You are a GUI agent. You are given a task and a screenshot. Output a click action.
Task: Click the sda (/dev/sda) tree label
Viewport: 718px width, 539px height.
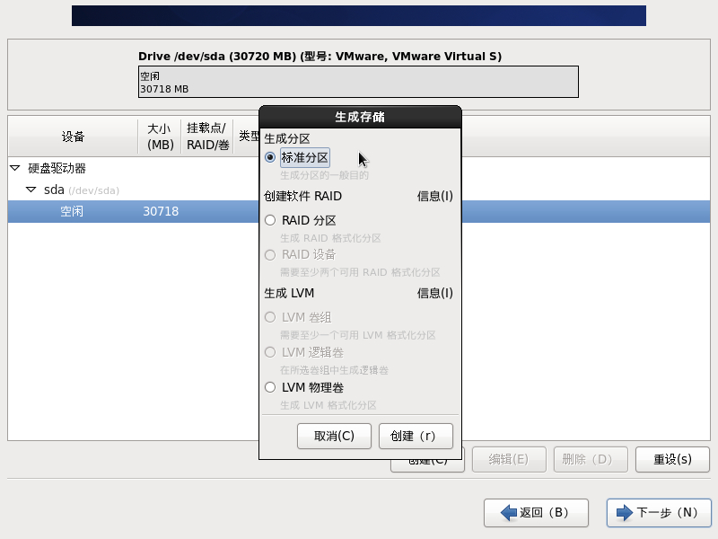click(x=82, y=190)
